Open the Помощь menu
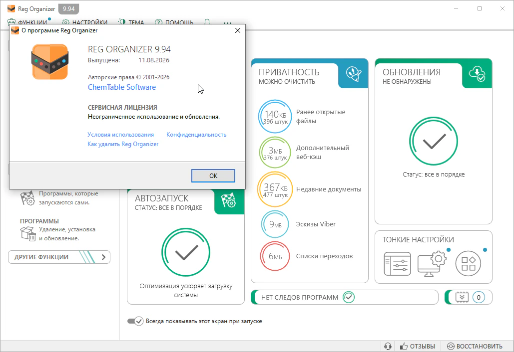The width and height of the screenshot is (514, 352). click(x=174, y=22)
